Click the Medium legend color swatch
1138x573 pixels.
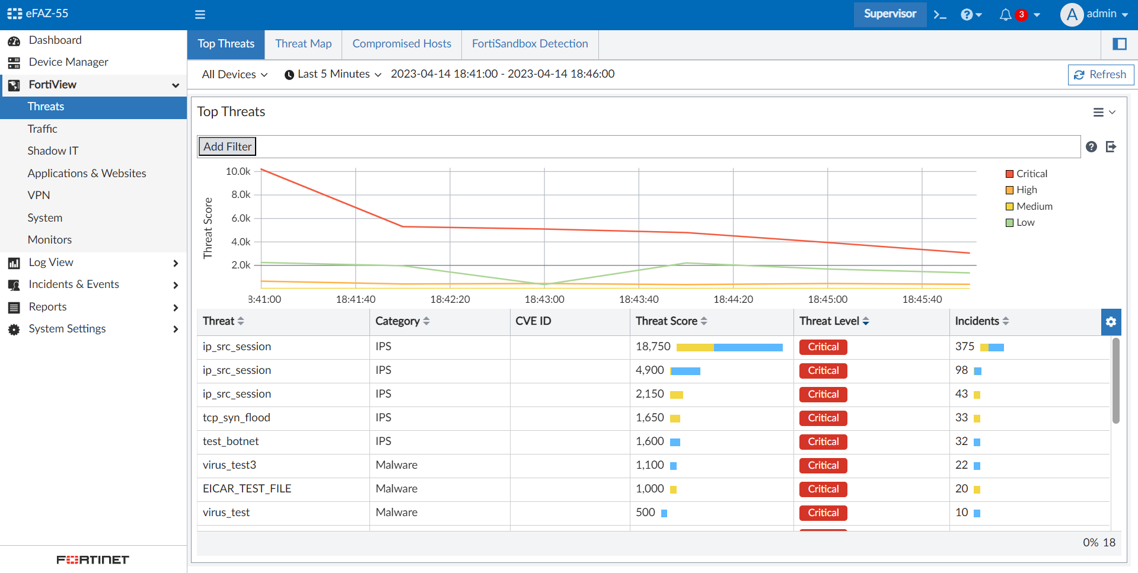[1010, 206]
